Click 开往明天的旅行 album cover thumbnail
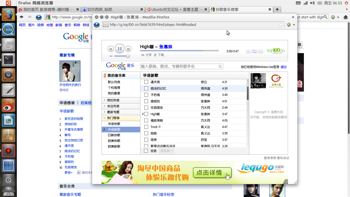Viewport: 350px width, 197px height. tap(70, 71)
